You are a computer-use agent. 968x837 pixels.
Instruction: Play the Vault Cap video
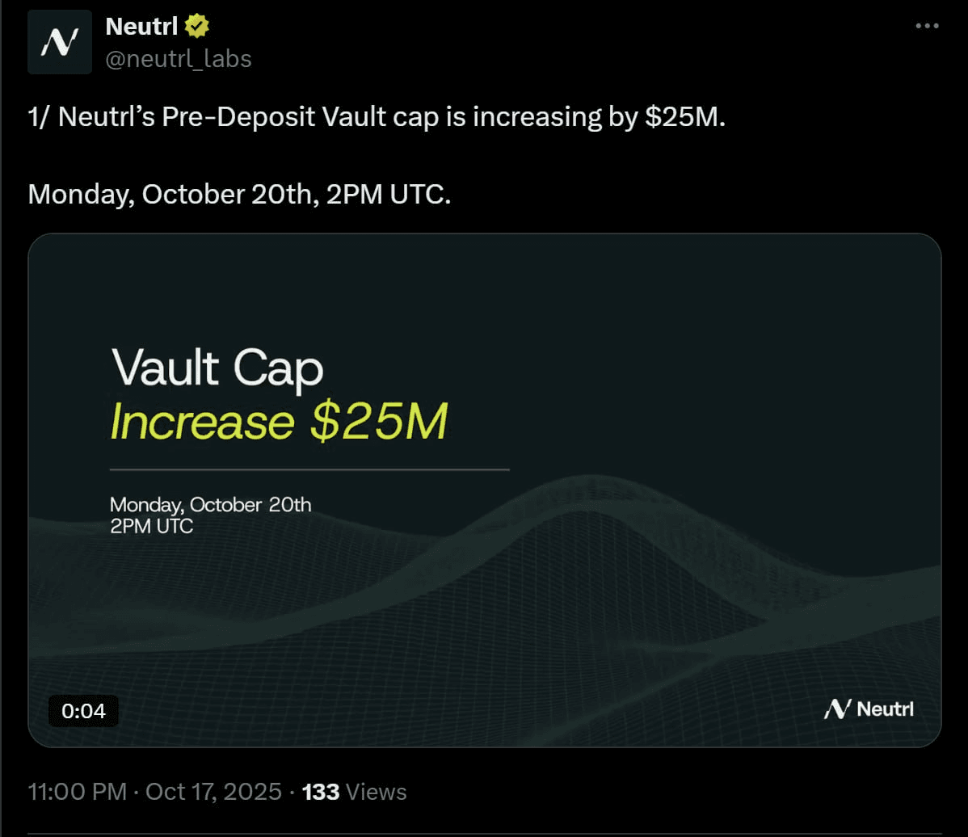click(485, 490)
